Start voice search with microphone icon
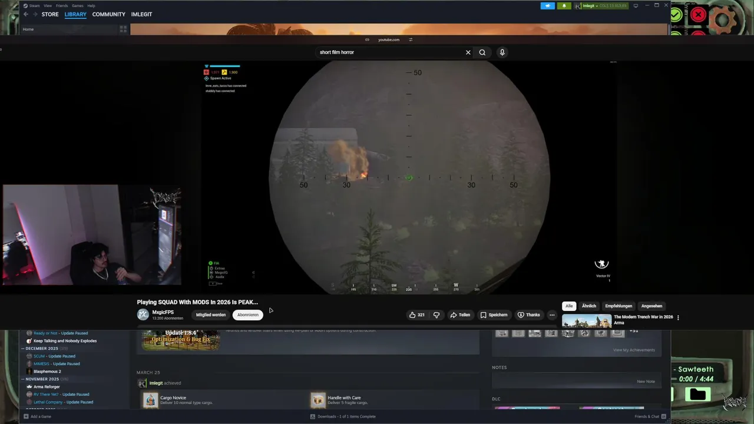 pyautogui.click(x=502, y=52)
